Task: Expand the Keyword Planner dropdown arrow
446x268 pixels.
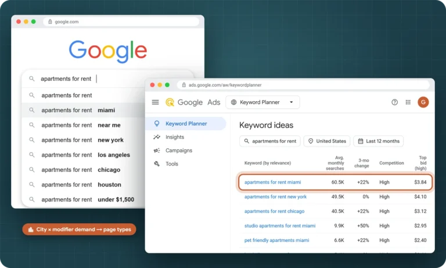Action: [292, 102]
